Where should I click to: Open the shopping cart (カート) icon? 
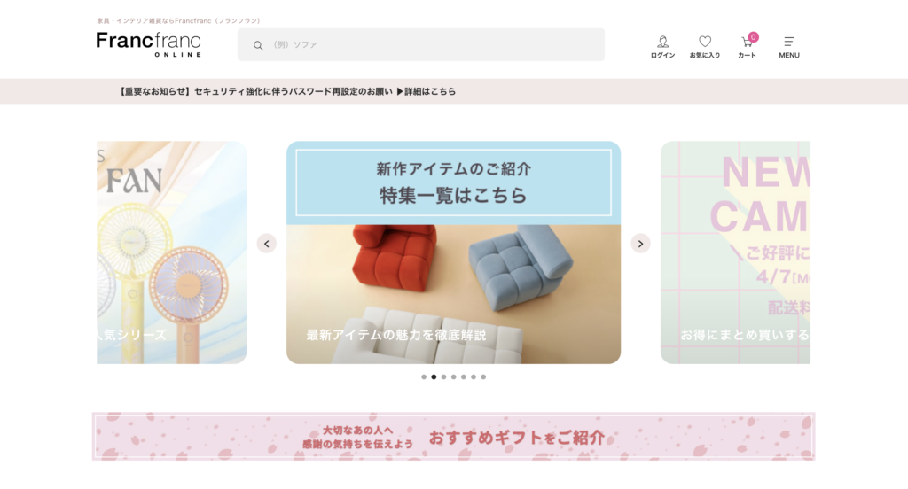click(747, 47)
